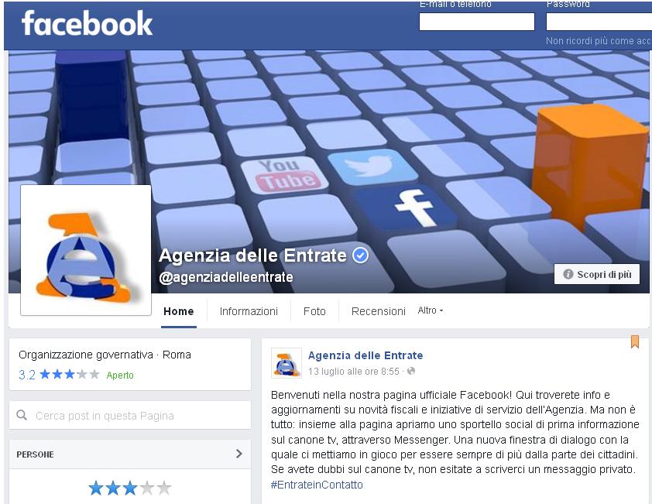Click the Scopri di più button
The width and height of the screenshot is (652, 504).
coord(597,274)
